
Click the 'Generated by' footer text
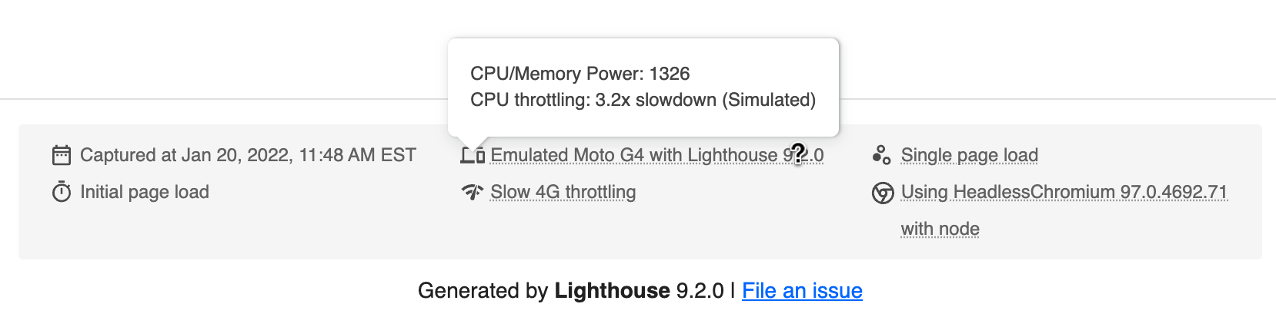pos(483,291)
